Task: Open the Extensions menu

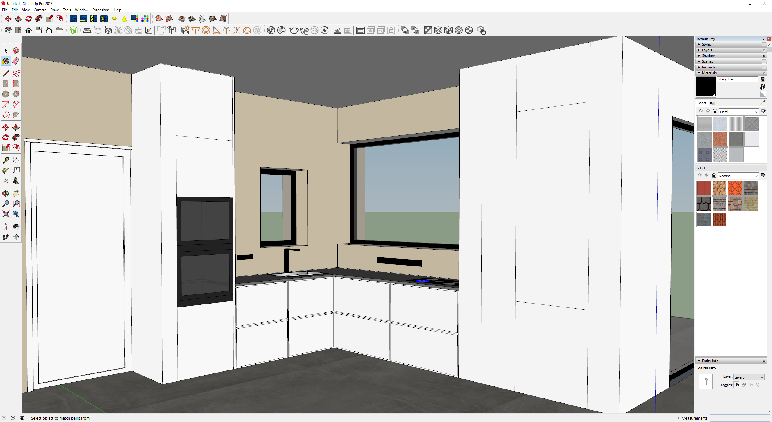Action: click(101, 10)
